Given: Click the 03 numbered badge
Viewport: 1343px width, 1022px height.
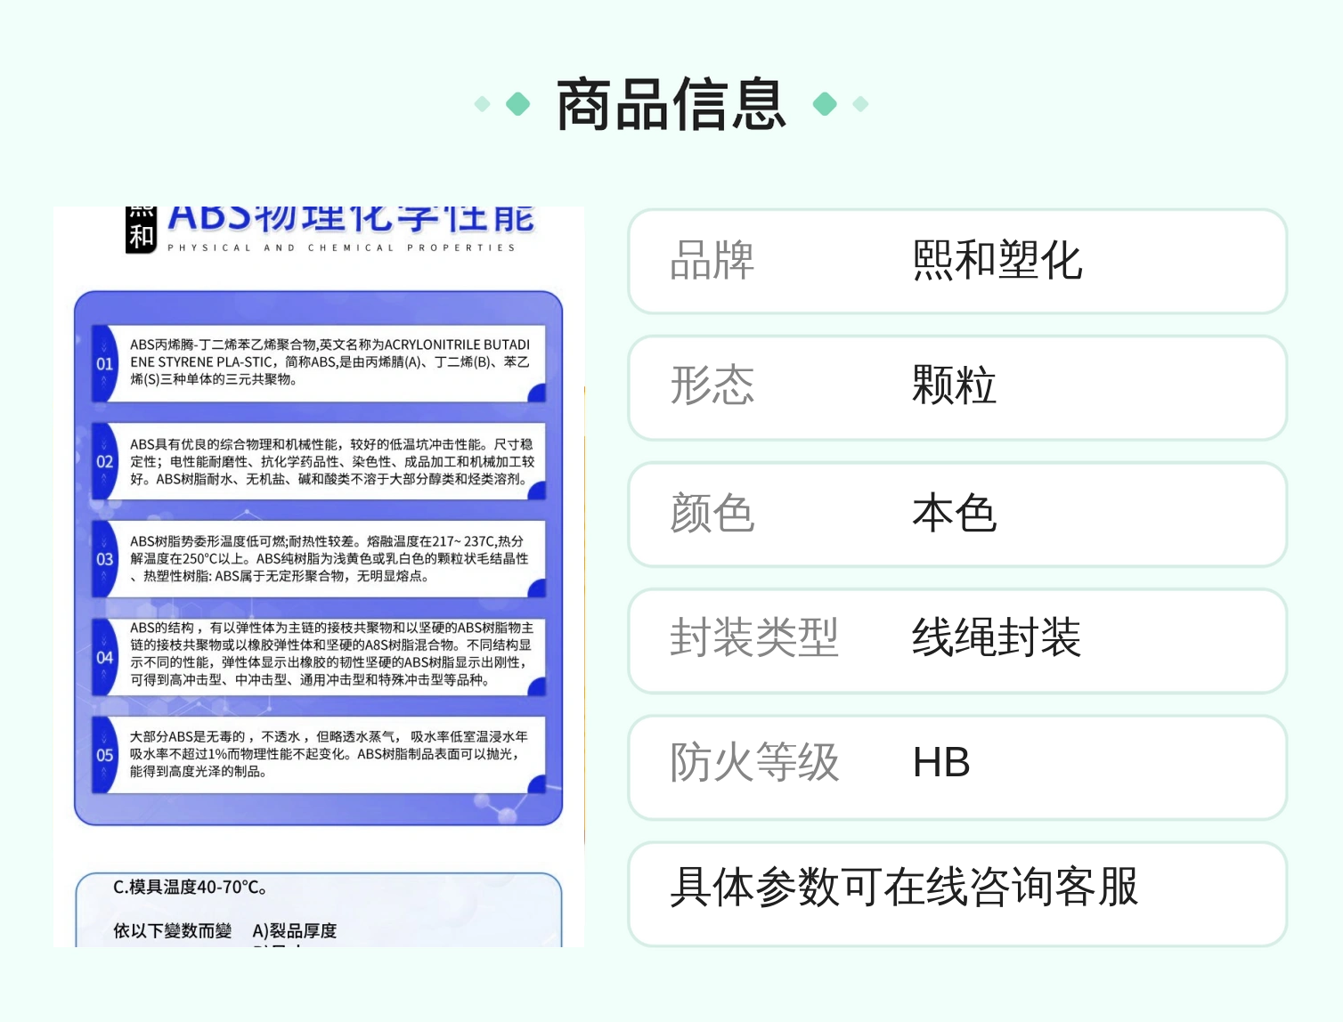Looking at the screenshot, I should tap(105, 559).
